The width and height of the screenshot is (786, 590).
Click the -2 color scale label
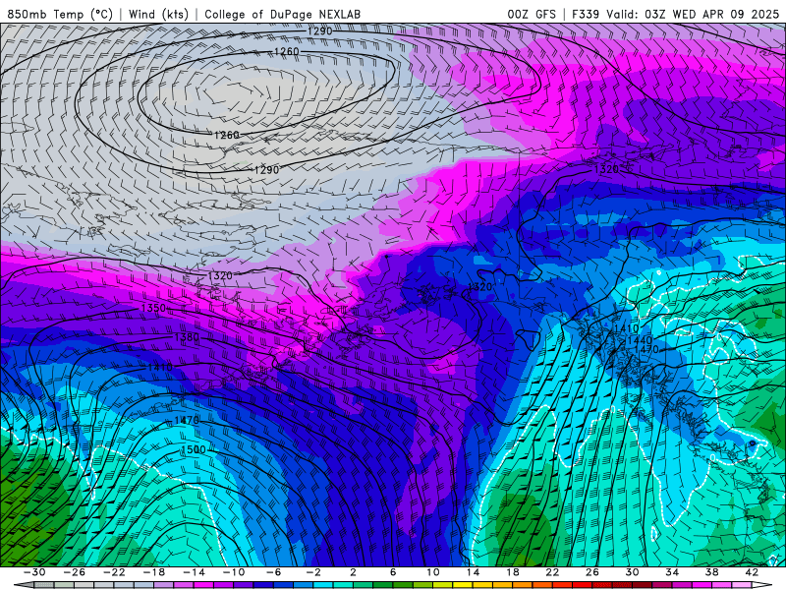click(312, 572)
